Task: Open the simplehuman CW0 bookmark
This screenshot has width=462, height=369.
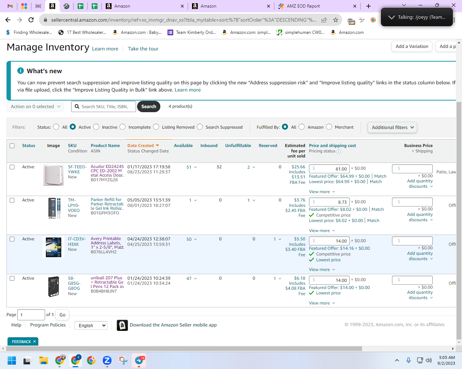Action: coord(300,32)
